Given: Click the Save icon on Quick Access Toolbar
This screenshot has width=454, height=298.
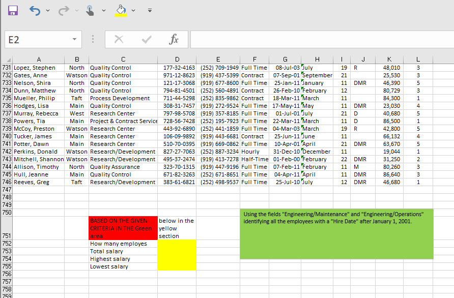Looking at the screenshot, I should coord(13,10).
